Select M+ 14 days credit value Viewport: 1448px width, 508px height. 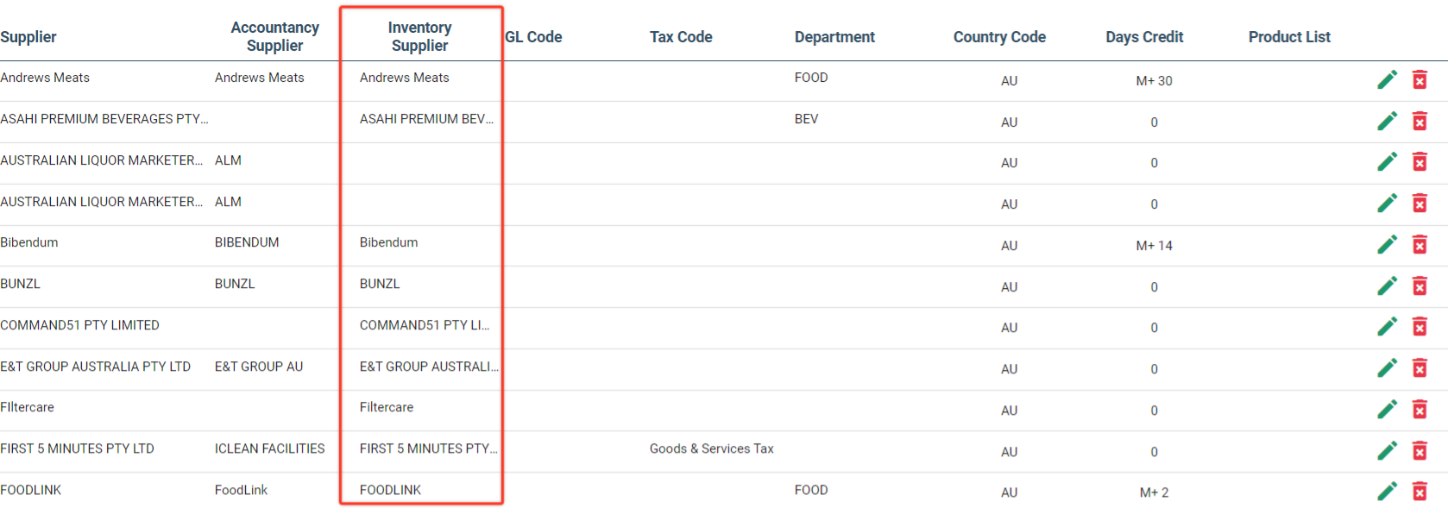pos(1154,246)
